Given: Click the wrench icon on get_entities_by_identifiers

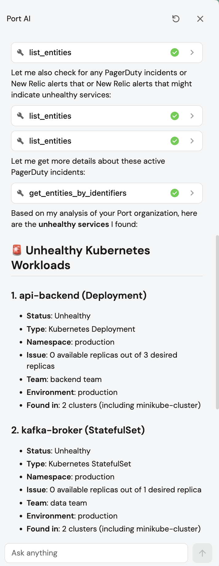Looking at the screenshot, I should click(21, 193).
